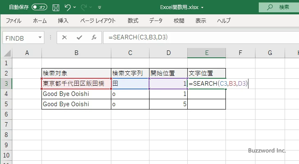Select row 2 header

pyautogui.click(x=6, y=73)
